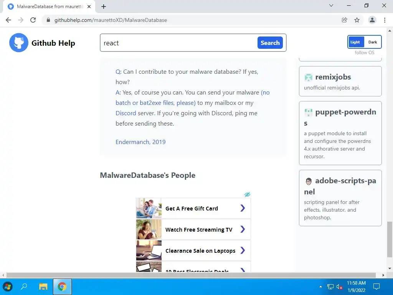
Task: Click the Search button
Action: click(x=270, y=43)
